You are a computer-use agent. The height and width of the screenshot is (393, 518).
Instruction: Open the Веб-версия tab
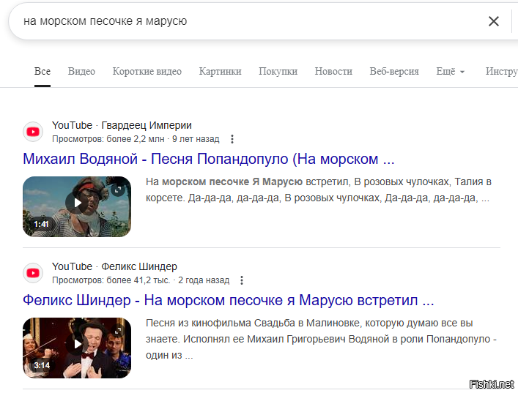(x=394, y=71)
